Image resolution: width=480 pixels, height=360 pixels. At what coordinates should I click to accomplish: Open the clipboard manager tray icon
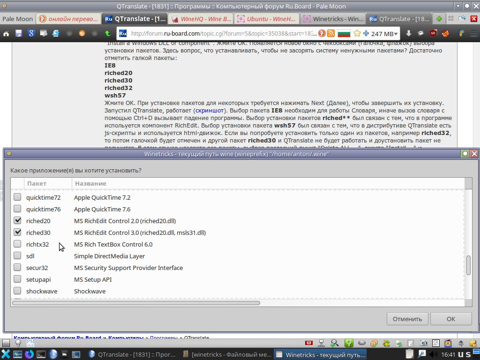pyautogui.click(x=409, y=354)
